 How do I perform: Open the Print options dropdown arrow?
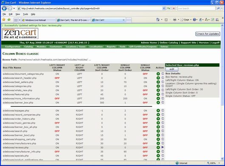(x=178, y=20)
